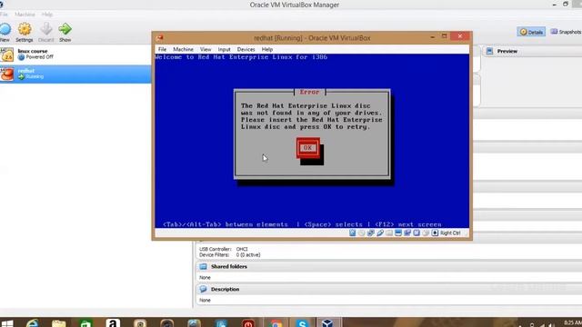
Task: Open the Machine menu in redhat VM window
Action: (x=183, y=49)
